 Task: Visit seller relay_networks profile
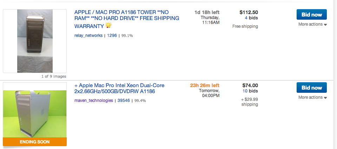point(88,35)
